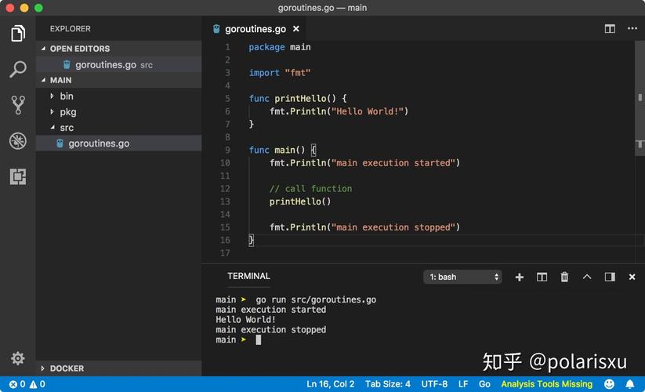Image resolution: width=645 pixels, height=392 pixels.
Task: Open the notifications bell in status bar
Action: coord(630,384)
